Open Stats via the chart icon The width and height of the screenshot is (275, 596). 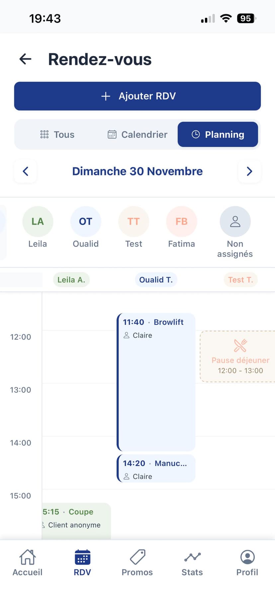click(192, 557)
